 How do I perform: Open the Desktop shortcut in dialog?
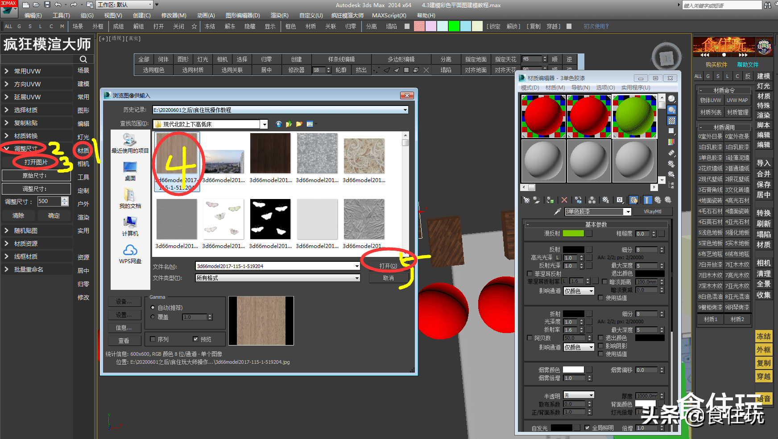130,171
